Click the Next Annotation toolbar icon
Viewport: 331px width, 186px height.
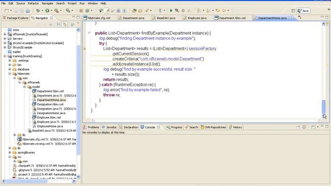coord(199,10)
